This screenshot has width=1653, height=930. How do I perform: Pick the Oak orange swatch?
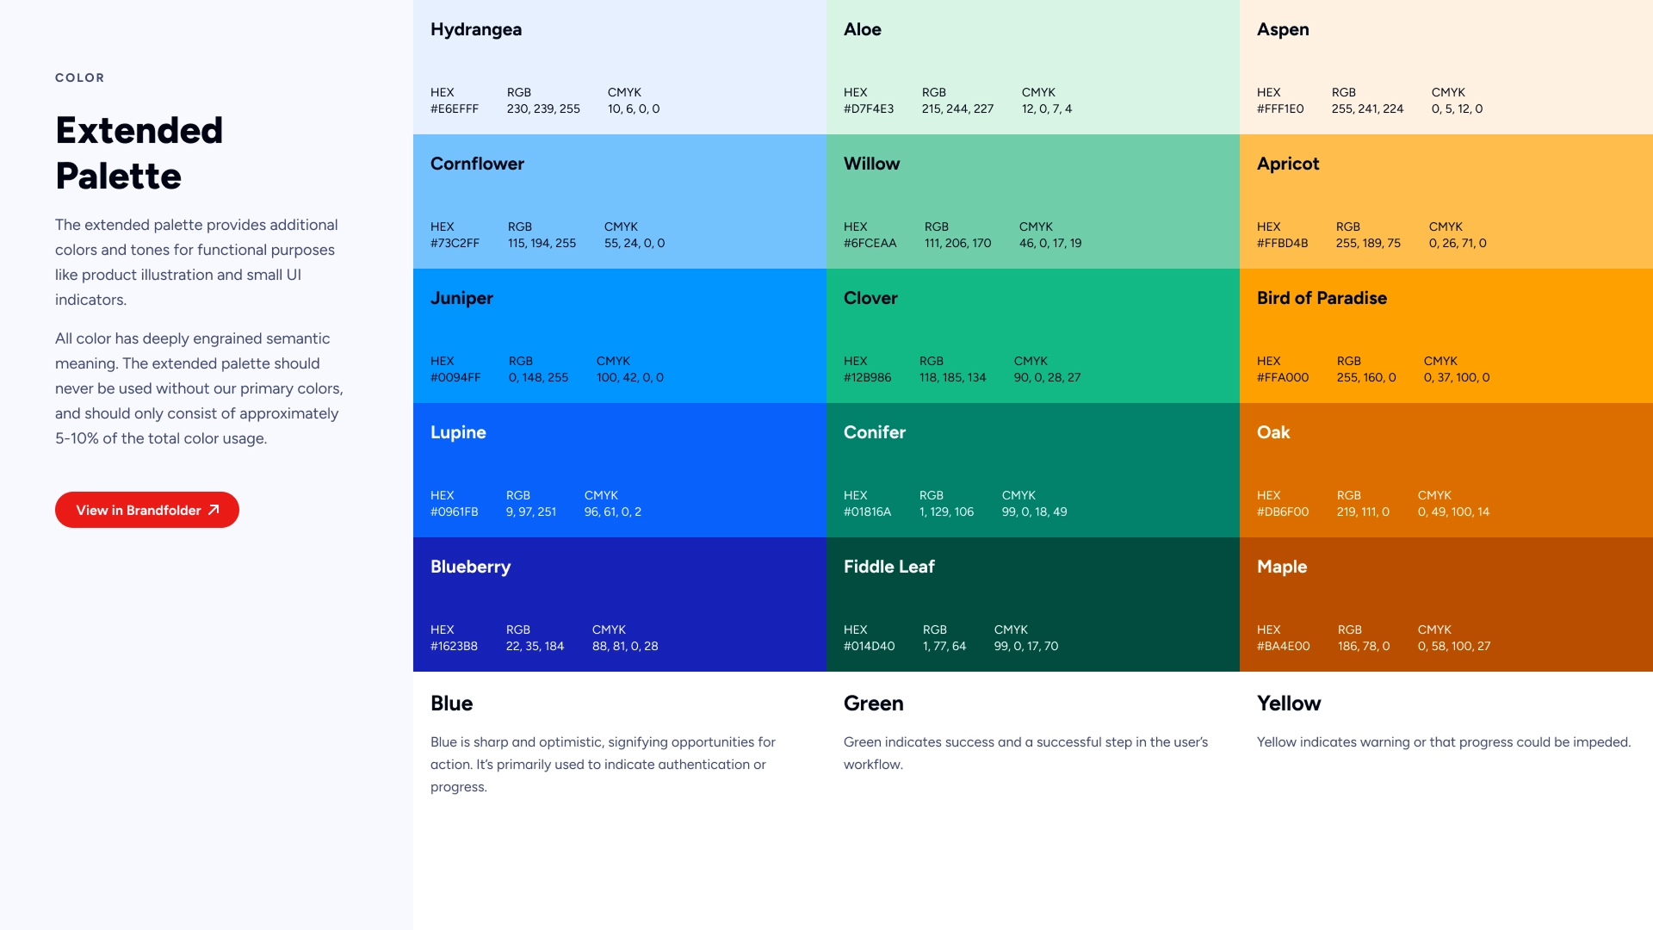coord(1446,470)
